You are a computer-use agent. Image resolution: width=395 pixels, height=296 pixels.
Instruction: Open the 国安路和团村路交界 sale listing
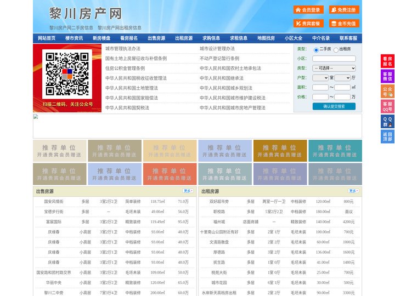point(54,272)
